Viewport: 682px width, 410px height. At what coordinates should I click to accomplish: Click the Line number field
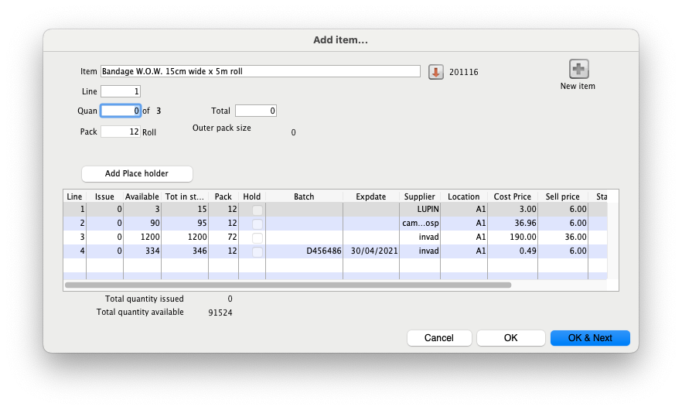tap(121, 91)
